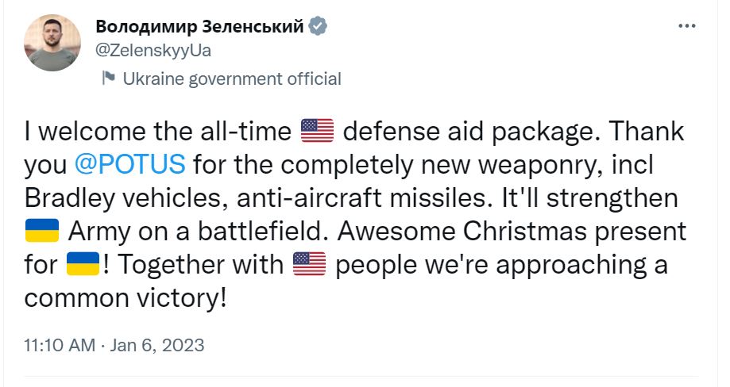This screenshot has height=387, width=730.
Task: Open the @ZelenskyyUa handle
Action: (153, 50)
